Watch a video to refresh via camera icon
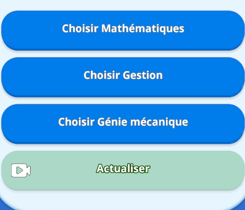245x210 pixels. point(21,170)
